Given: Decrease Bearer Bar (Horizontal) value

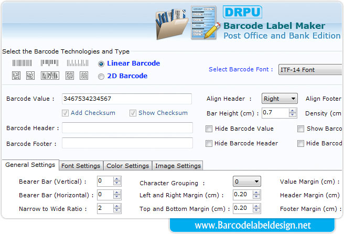Looking at the screenshot, I should [117, 197].
